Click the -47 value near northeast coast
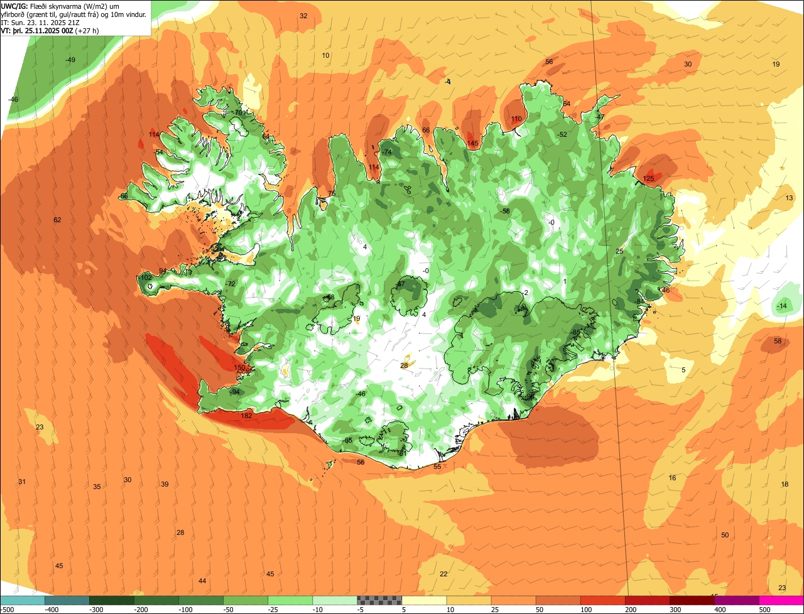Image resolution: width=804 pixels, height=614 pixels. coord(600,117)
